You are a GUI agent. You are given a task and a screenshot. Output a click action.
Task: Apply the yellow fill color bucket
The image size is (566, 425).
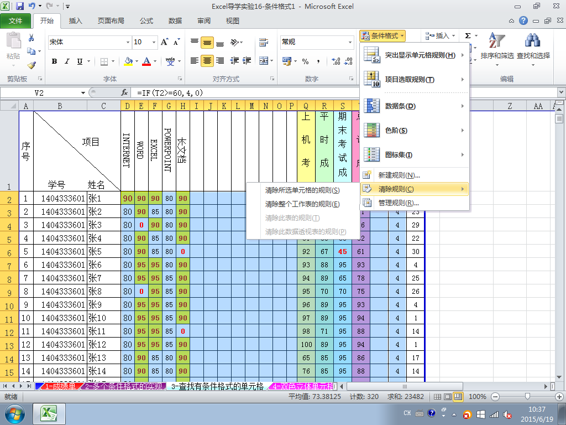[x=128, y=61]
